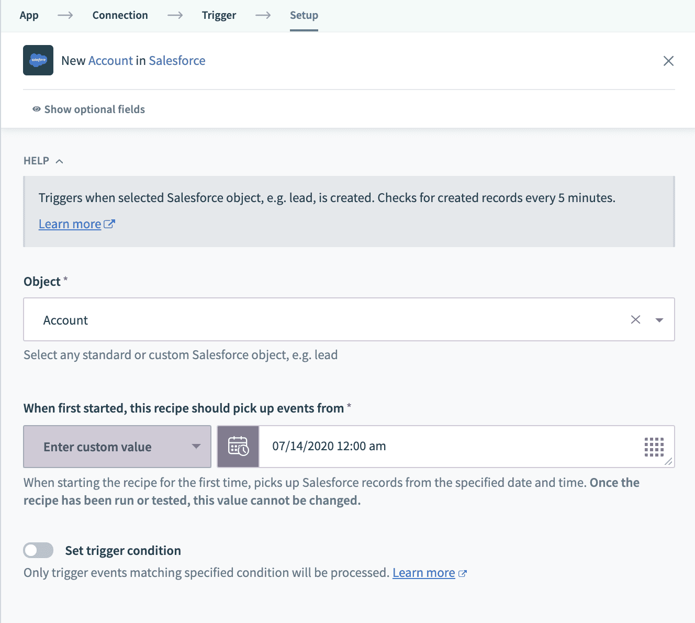Go to the App step tab
695x623 pixels.
(29, 15)
